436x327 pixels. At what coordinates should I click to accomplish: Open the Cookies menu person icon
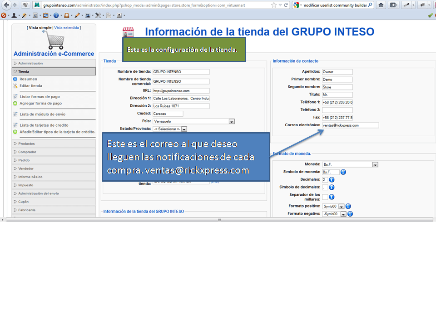[14, 15]
